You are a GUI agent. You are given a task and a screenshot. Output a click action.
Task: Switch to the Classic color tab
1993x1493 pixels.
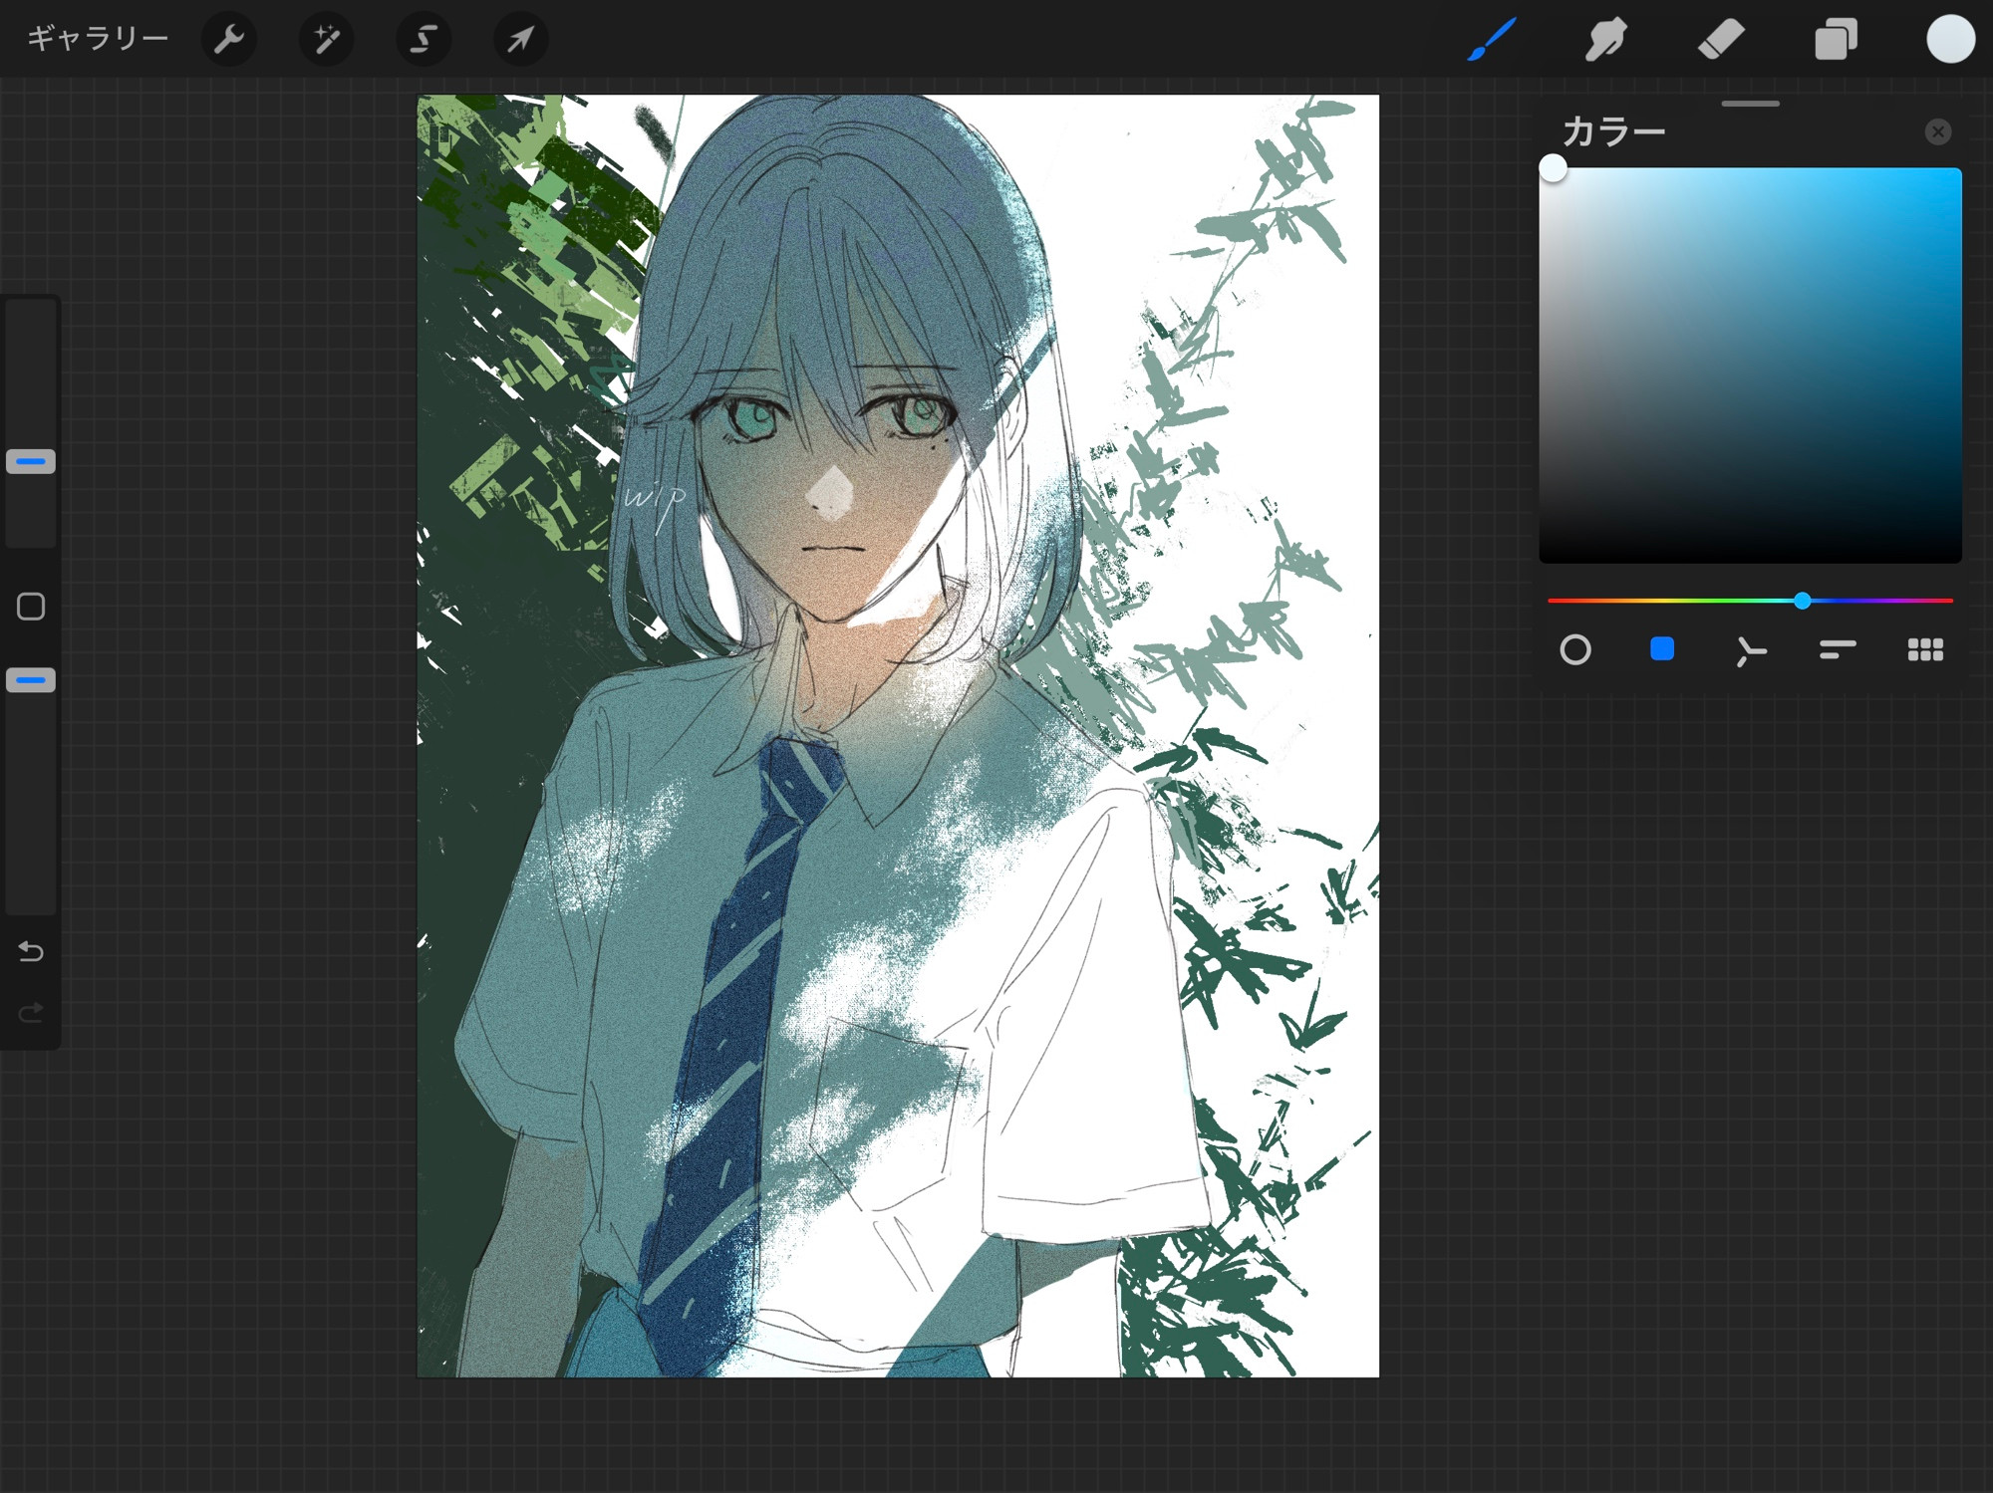[1662, 649]
